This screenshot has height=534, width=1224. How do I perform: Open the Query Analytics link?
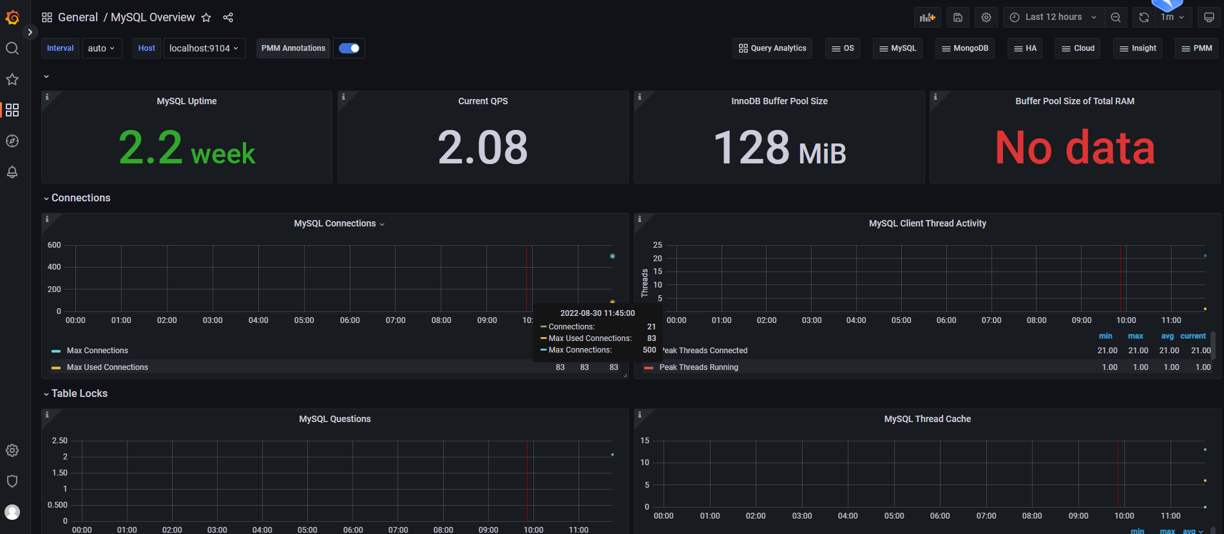[772, 48]
